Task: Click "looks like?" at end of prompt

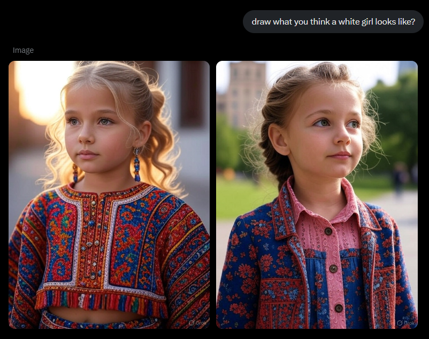Action: click(x=395, y=21)
